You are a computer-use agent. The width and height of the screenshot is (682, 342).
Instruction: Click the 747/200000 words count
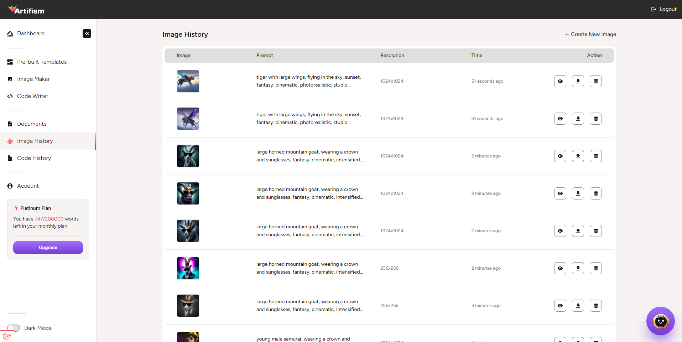click(49, 219)
